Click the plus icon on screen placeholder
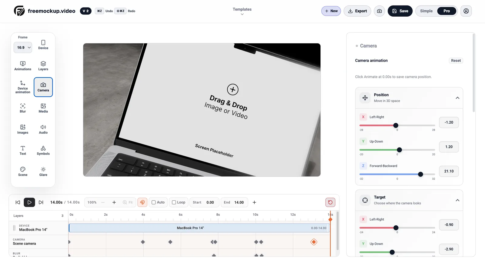Viewport: 485px width, 266px height. click(233, 89)
